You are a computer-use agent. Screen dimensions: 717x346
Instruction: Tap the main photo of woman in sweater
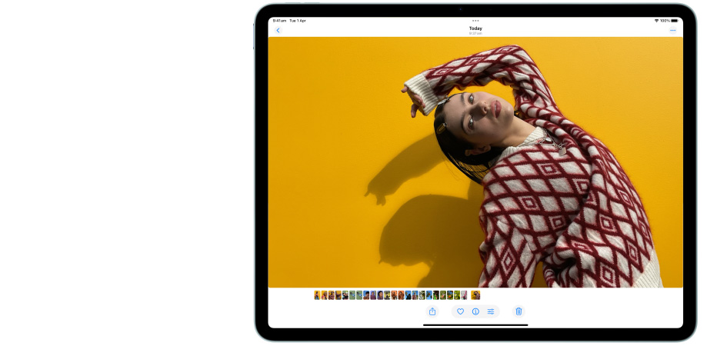[475, 161]
